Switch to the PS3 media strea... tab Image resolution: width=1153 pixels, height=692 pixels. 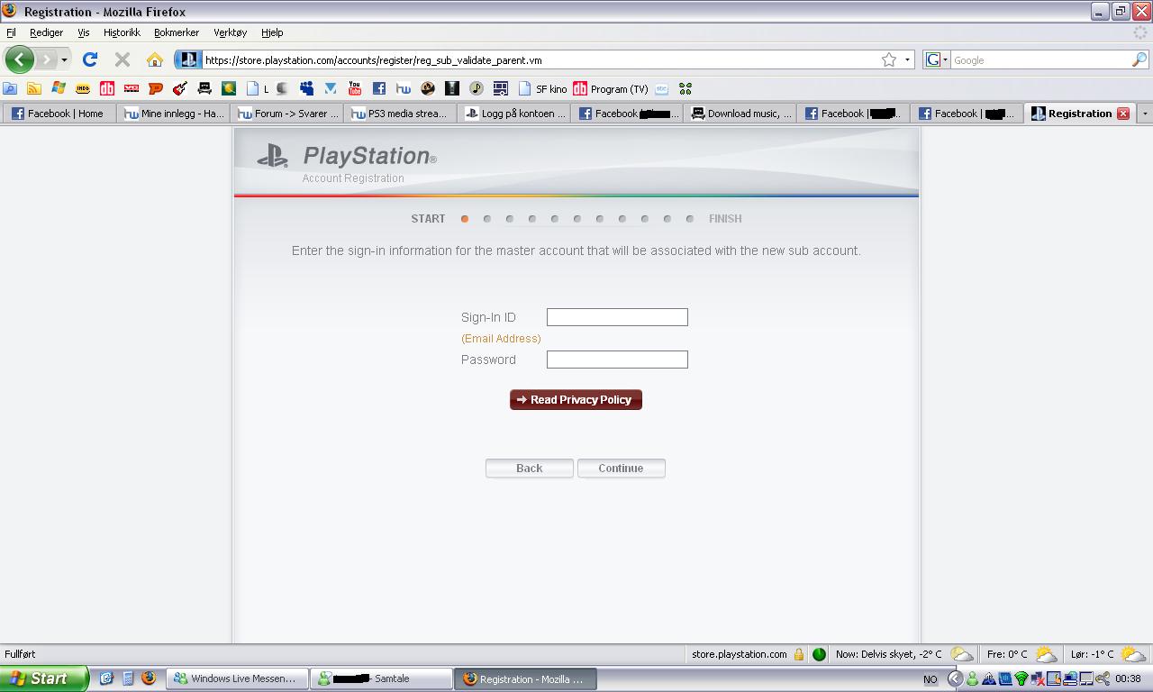point(401,114)
